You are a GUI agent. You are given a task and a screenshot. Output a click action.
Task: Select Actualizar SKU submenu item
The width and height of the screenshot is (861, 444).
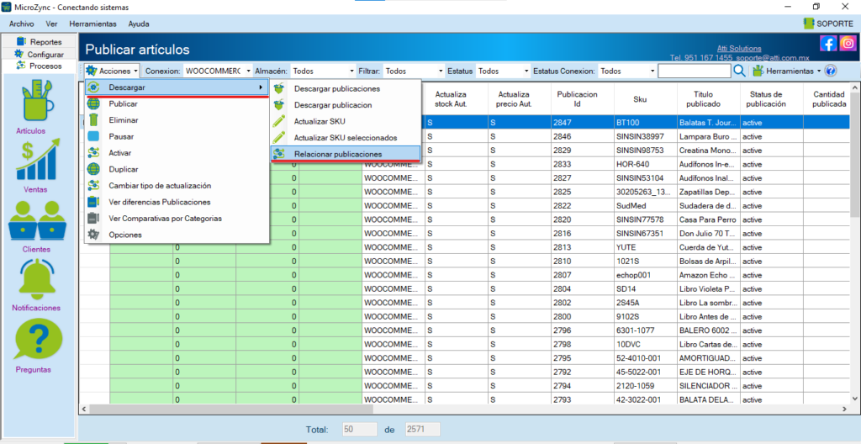coord(346,121)
